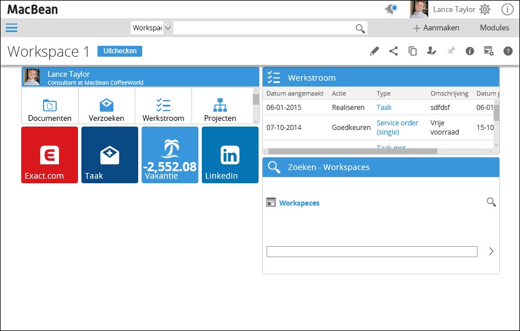Click the Werkstroom horizontal scroll left arrow
This screenshot has width=520, height=331.
(265, 151)
